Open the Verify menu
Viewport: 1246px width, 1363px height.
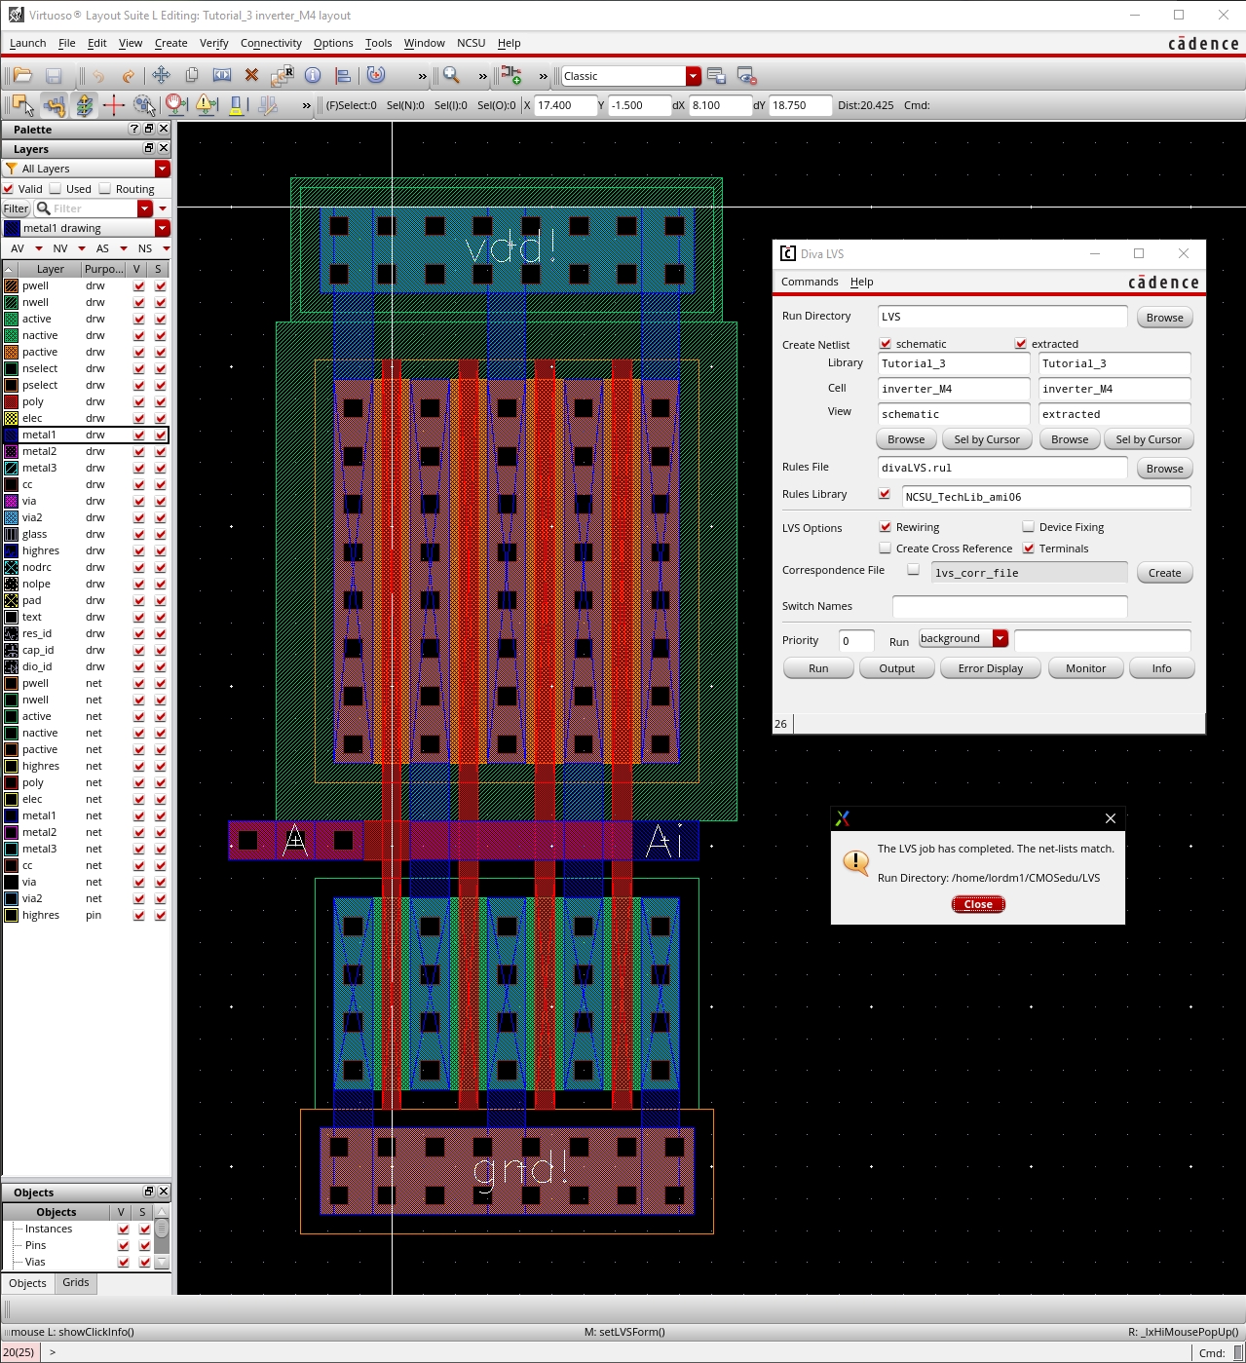[x=213, y=43]
